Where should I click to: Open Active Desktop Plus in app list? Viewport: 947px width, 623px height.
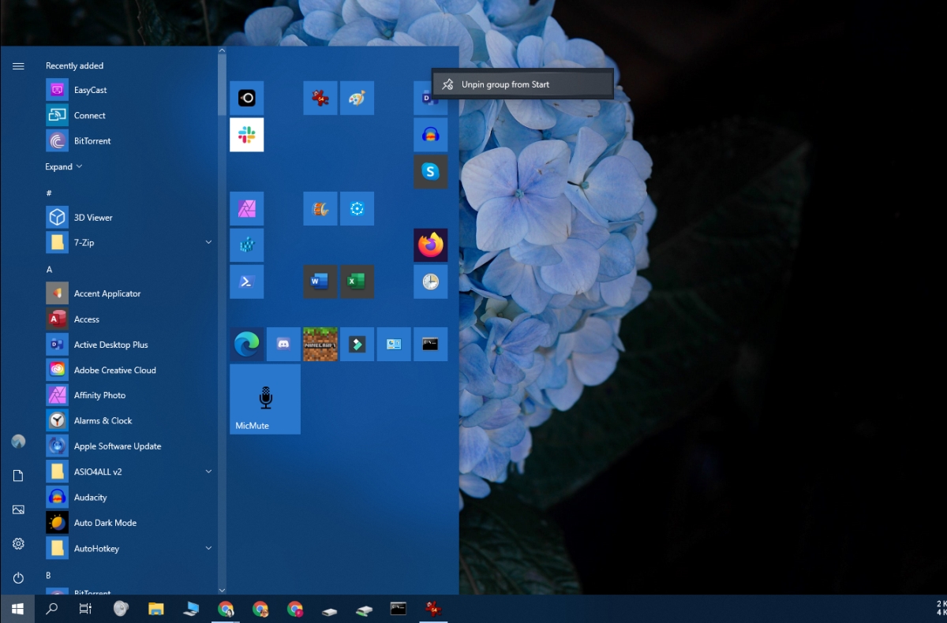click(x=129, y=345)
